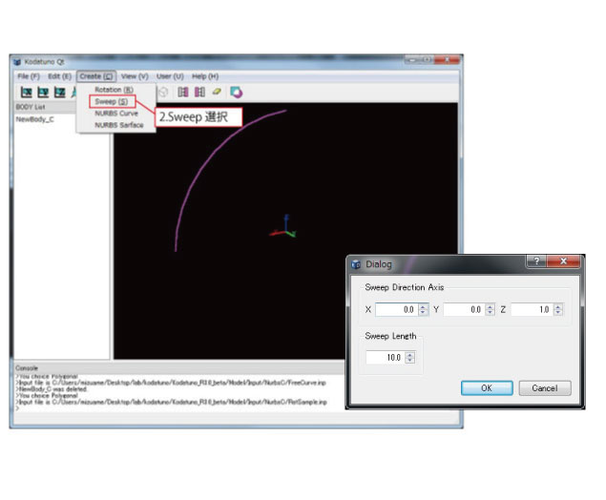Confirm the sweep with OK button

(x=487, y=388)
